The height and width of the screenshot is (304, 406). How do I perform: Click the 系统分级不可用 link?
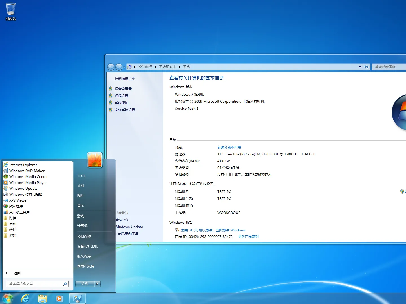(229, 147)
